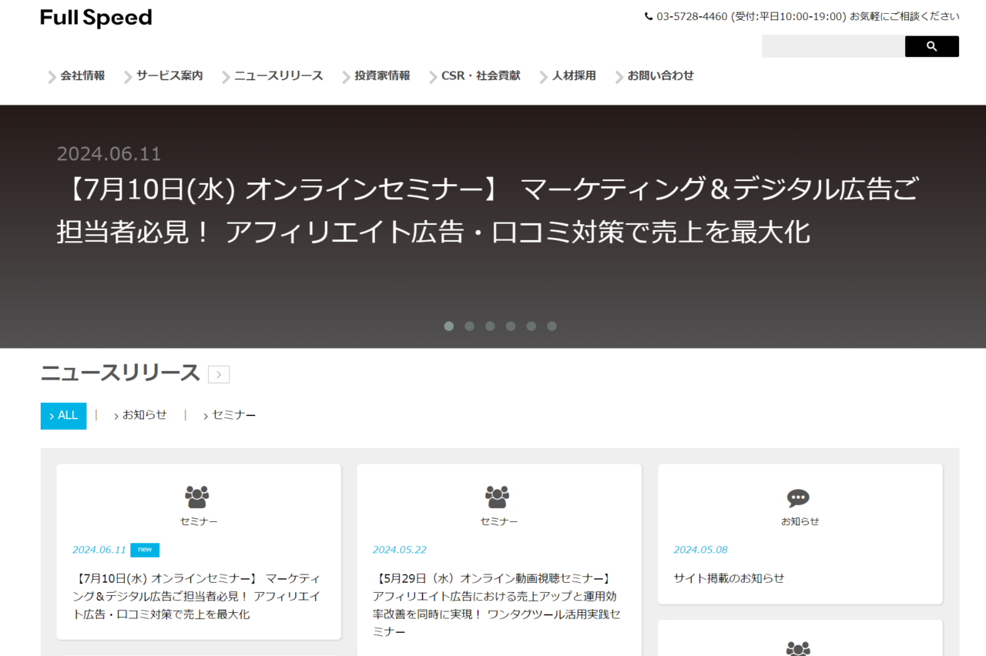Viewport: 986px width, 656px height.
Task: Click the speech bubble icon on 2024.05.08 card
Action: tap(798, 498)
